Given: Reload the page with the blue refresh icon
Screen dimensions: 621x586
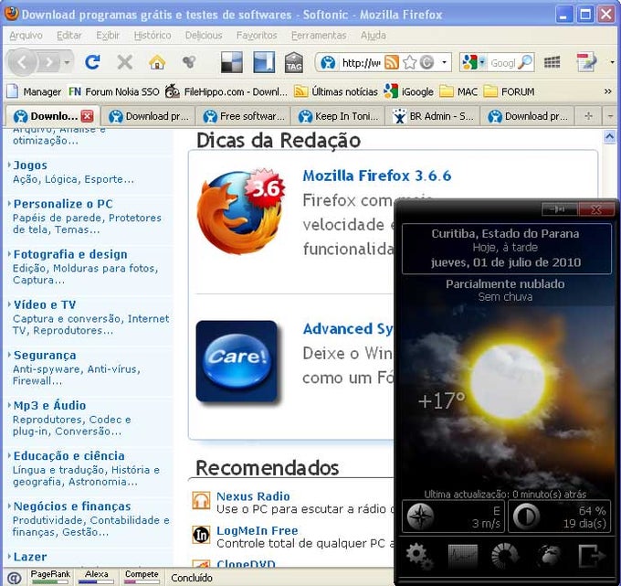Looking at the screenshot, I should pyautogui.click(x=92, y=62).
